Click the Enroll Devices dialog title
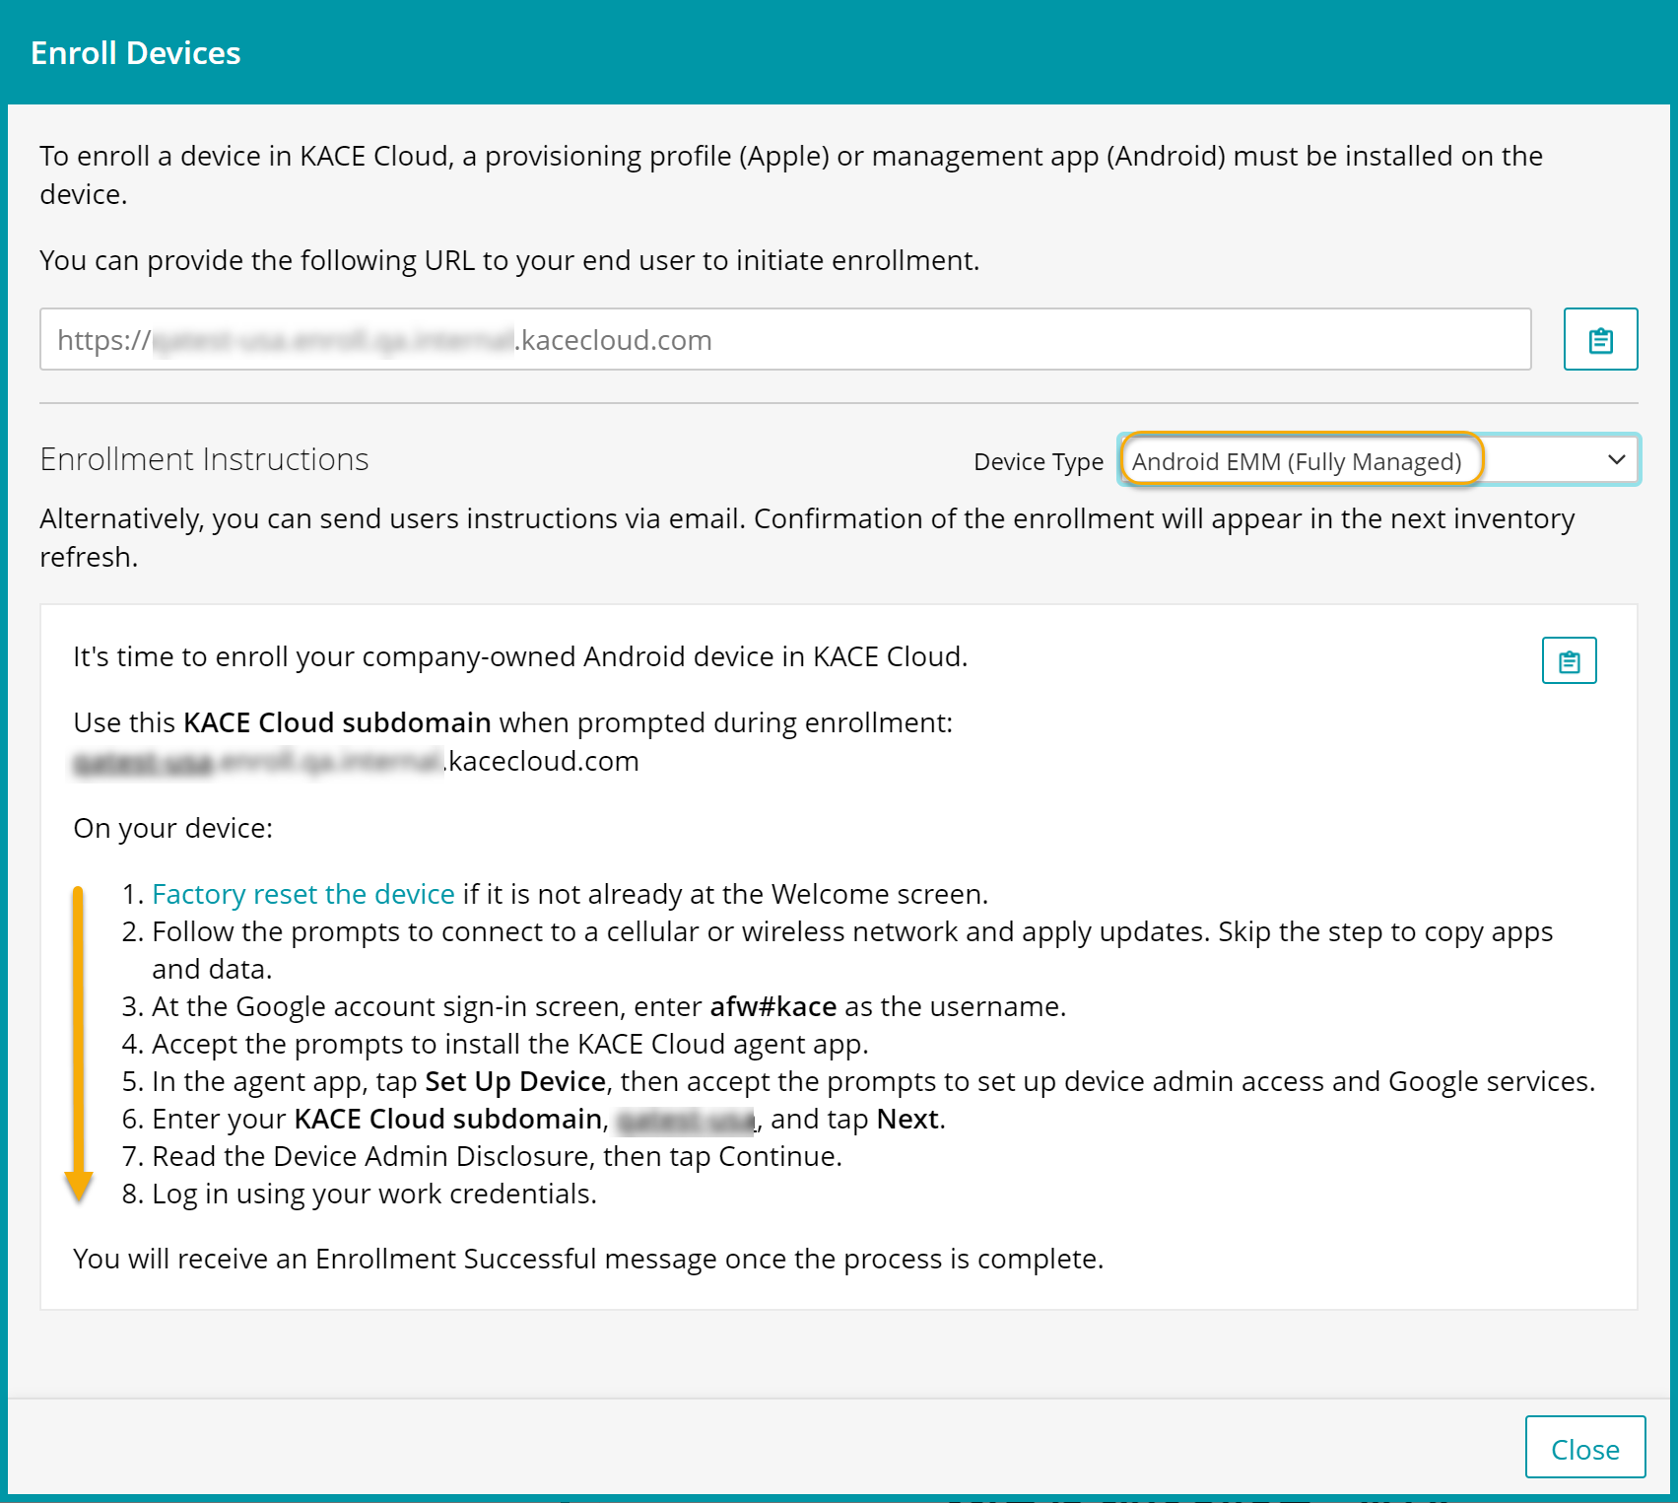This screenshot has width=1678, height=1503. 136,53
